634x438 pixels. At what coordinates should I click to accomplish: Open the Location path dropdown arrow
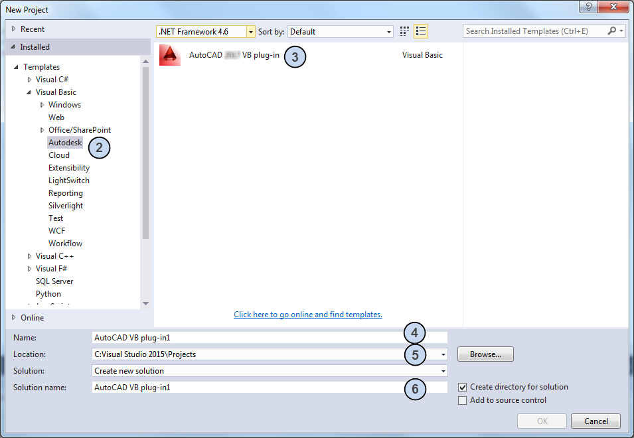443,354
